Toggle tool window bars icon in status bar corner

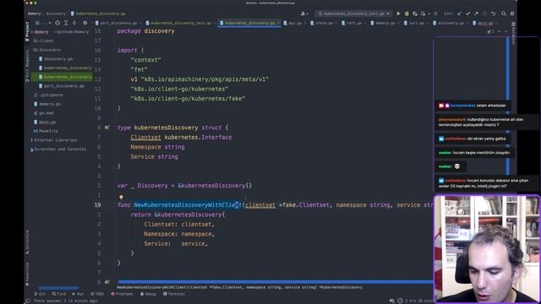(x=28, y=301)
